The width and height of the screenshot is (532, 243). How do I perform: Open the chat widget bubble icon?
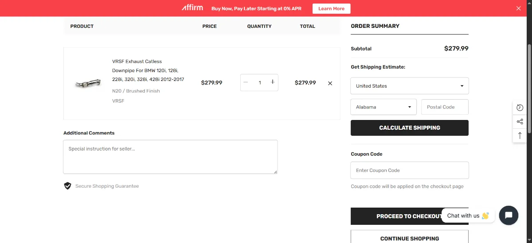[509, 216]
